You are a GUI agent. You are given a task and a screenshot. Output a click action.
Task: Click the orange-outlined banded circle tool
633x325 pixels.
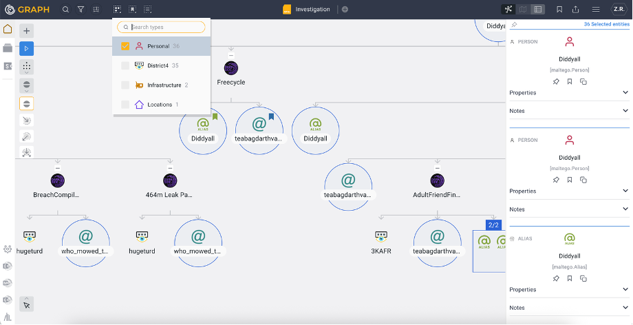click(x=27, y=103)
